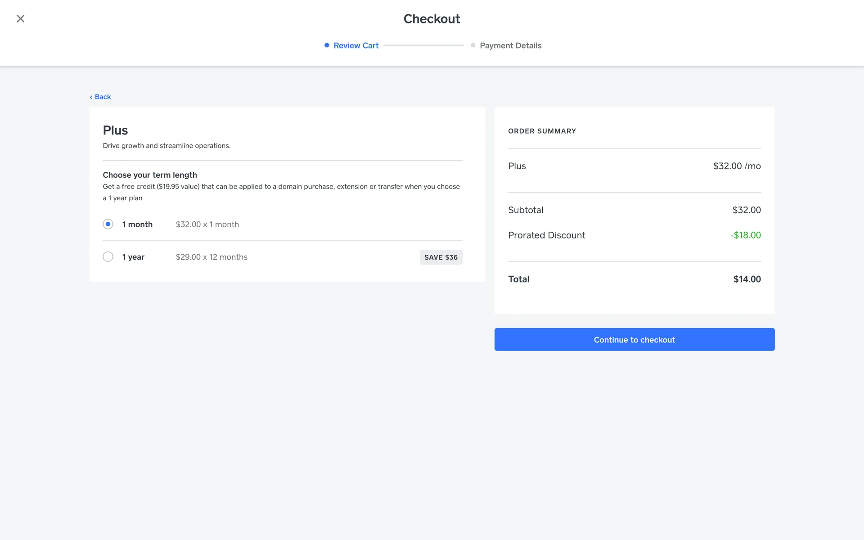Select the 1 year radio button

[108, 256]
